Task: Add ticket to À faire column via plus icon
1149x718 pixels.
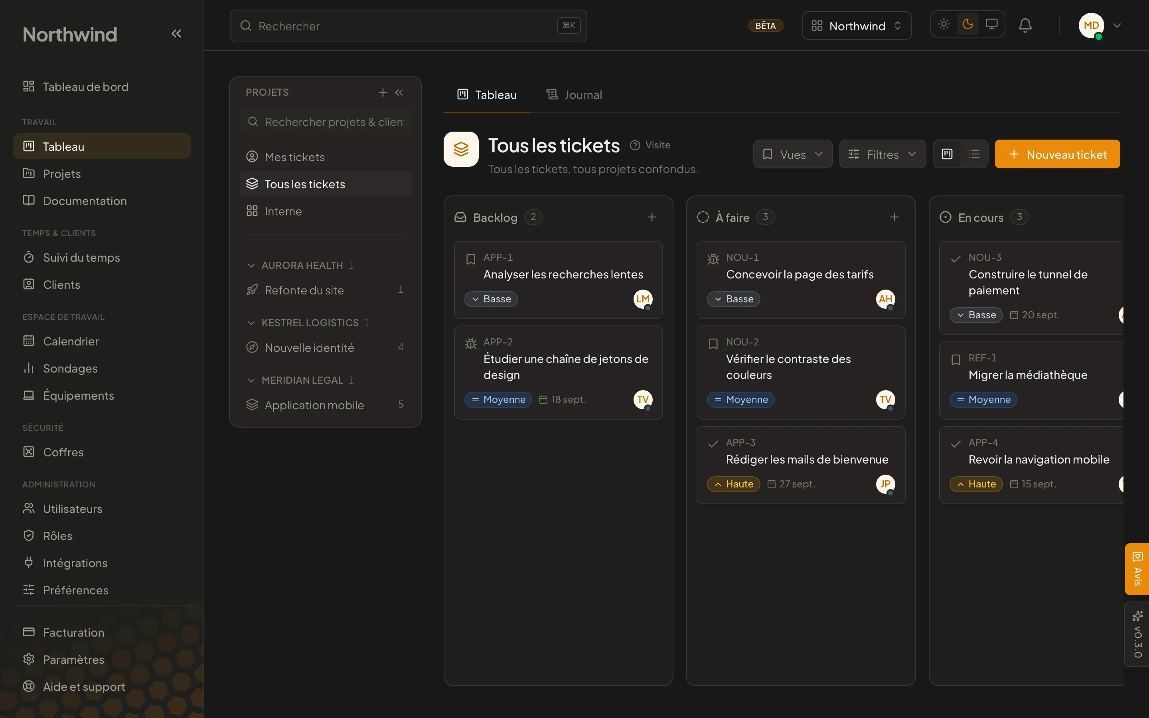Action: pos(894,217)
